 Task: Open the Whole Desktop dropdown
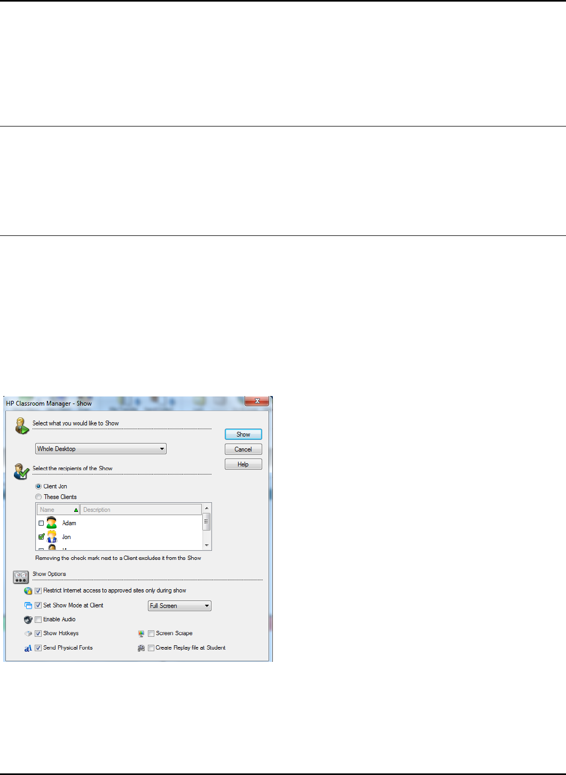pyautogui.click(x=101, y=449)
